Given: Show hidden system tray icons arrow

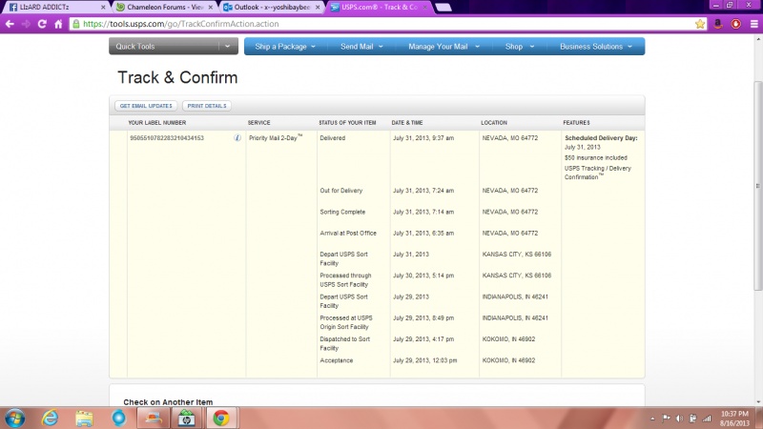Looking at the screenshot, I should (652, 419).
